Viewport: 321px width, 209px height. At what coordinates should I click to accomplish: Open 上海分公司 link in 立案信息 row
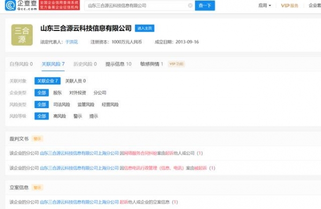(79, 202)
